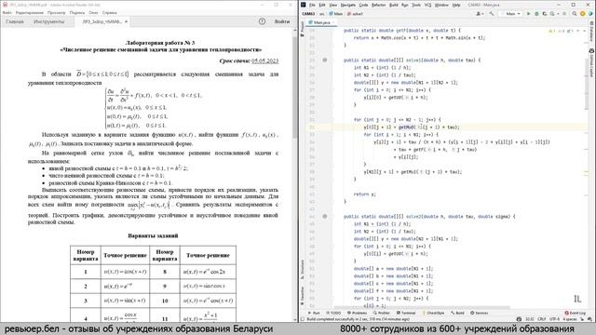Open the CheckStyle tool window tab
This screenshot has width=596, height=335.
click(x=433, y=313)
